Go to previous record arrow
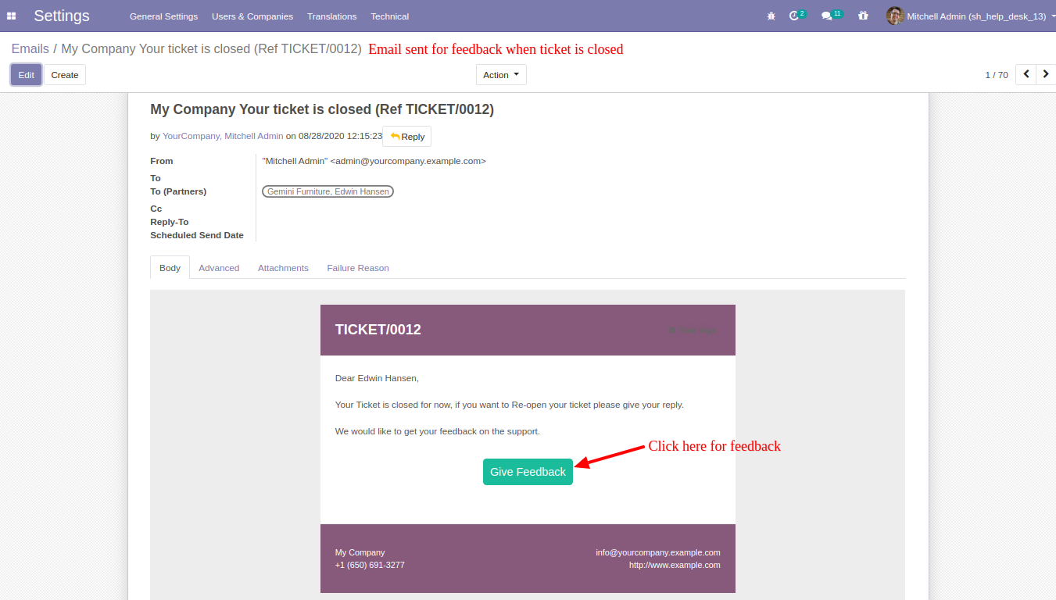Image resolution: width=1056 pixels, height=600 pixels. (1026, 75)
